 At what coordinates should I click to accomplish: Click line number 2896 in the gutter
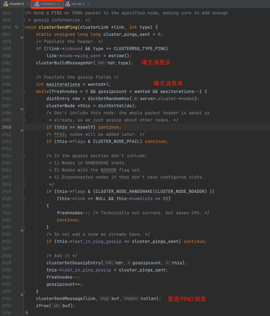click(x=6, y=27)
